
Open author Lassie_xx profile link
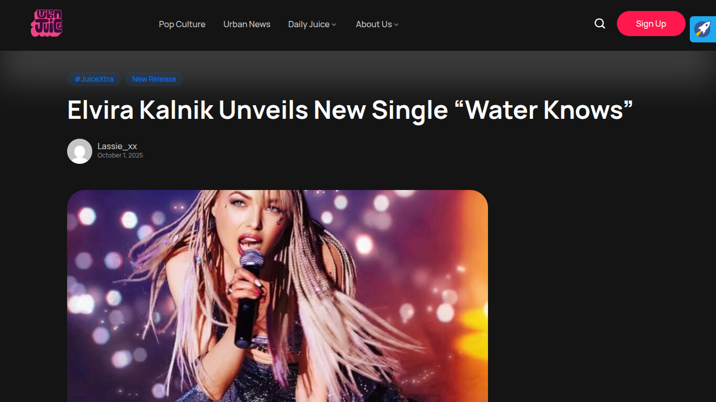pyautogui.click(x=117, y=146)
